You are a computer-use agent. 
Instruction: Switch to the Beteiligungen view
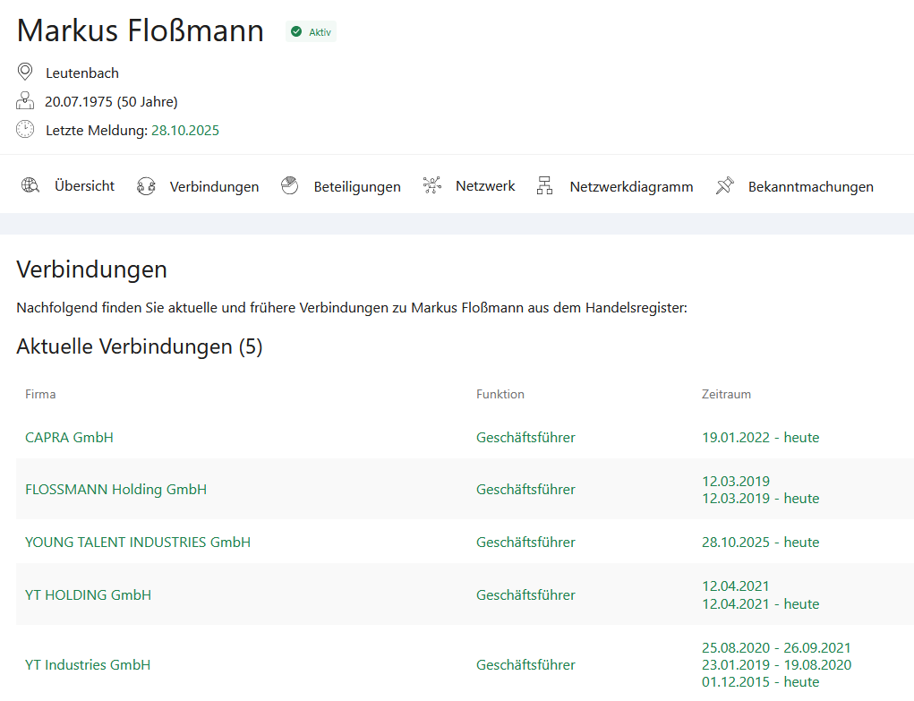[357, 186]
